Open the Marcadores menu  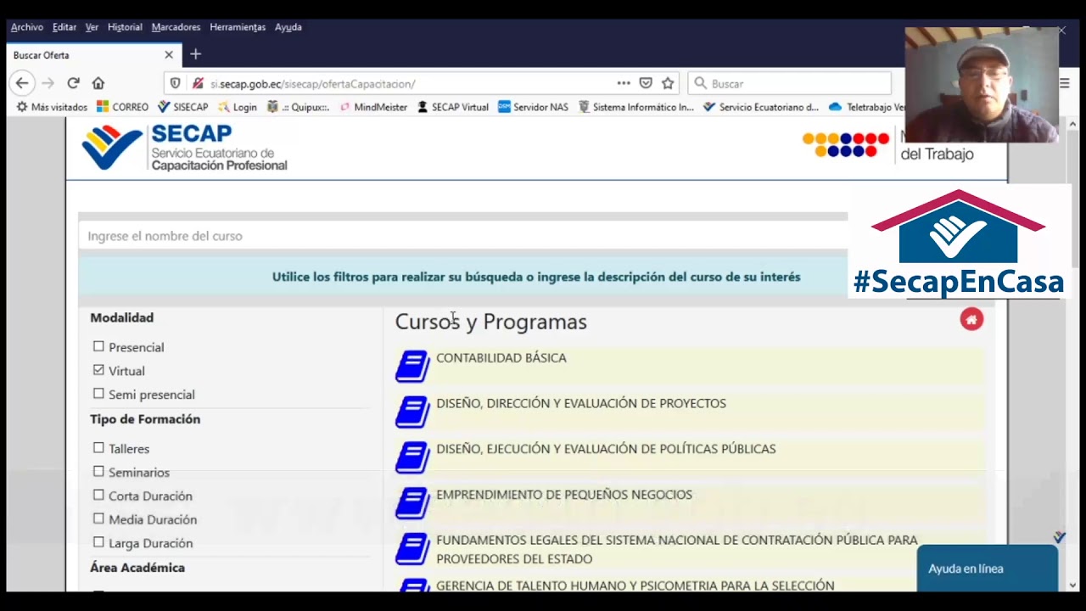click(176, 27)
